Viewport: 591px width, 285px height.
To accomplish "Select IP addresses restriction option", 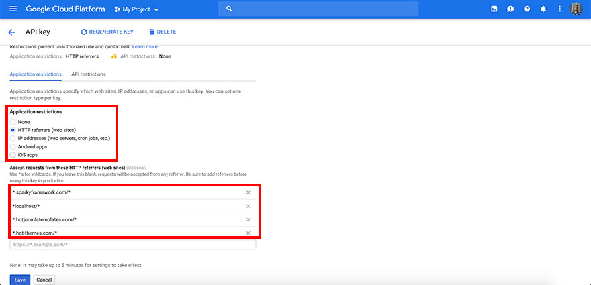I will [13, 139].
